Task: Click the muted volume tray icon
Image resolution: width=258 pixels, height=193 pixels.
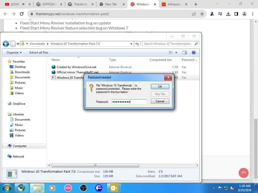Action: click(x=232, y=188)
